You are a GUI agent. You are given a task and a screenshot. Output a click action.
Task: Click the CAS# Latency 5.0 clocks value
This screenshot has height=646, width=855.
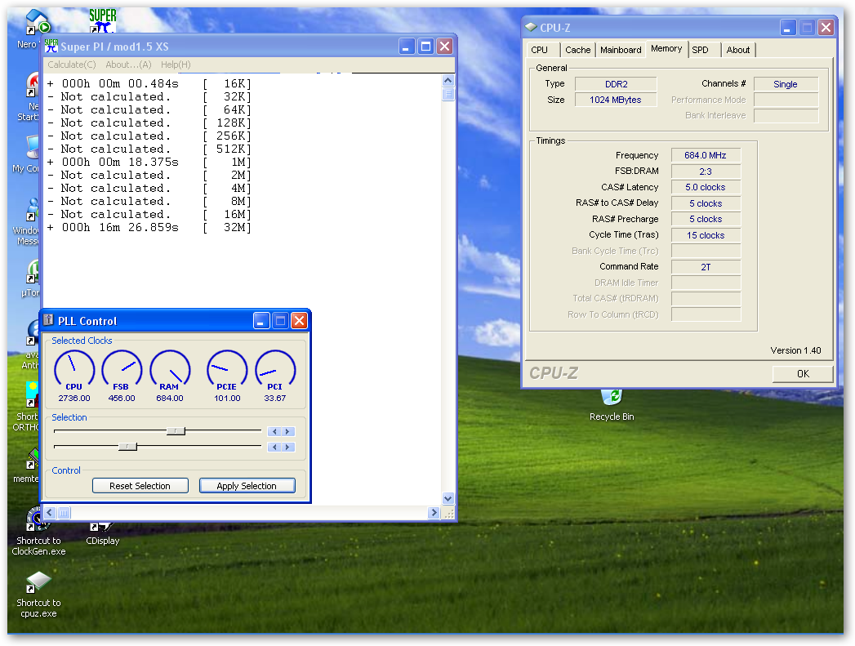point(706,187)
